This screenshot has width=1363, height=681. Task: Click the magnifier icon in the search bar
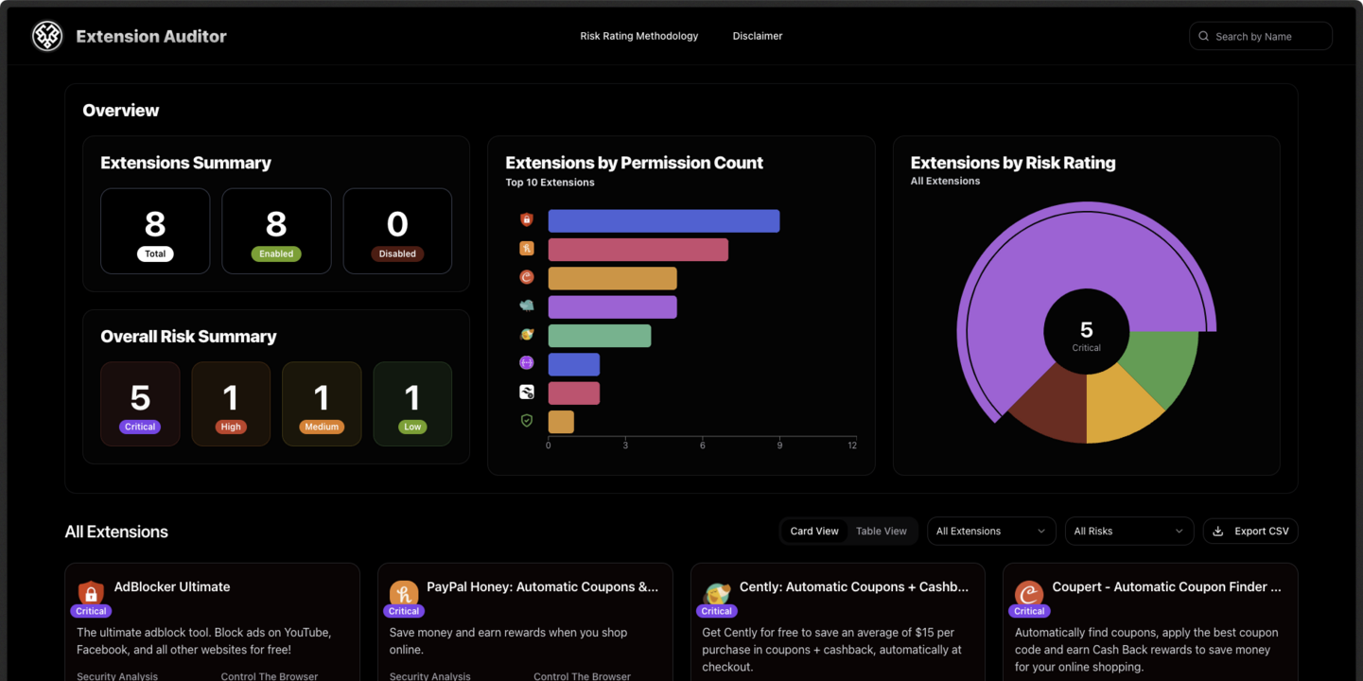coord(1203,35)
